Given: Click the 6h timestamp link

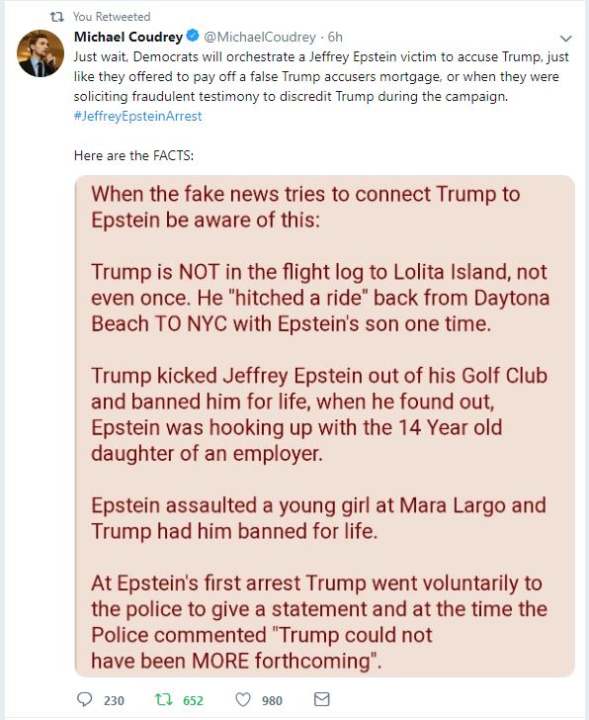Looking at the screenshot, I should click(335, 37).
